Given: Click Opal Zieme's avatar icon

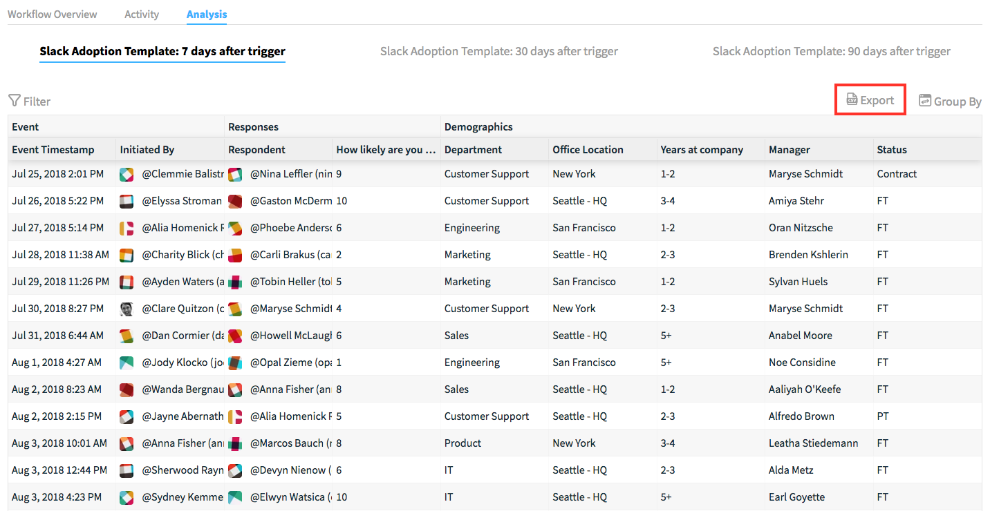Looking at the screenshot, I should (x=235, y=363).
